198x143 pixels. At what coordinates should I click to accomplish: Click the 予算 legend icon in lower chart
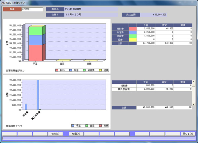click(x=73, y=126)
